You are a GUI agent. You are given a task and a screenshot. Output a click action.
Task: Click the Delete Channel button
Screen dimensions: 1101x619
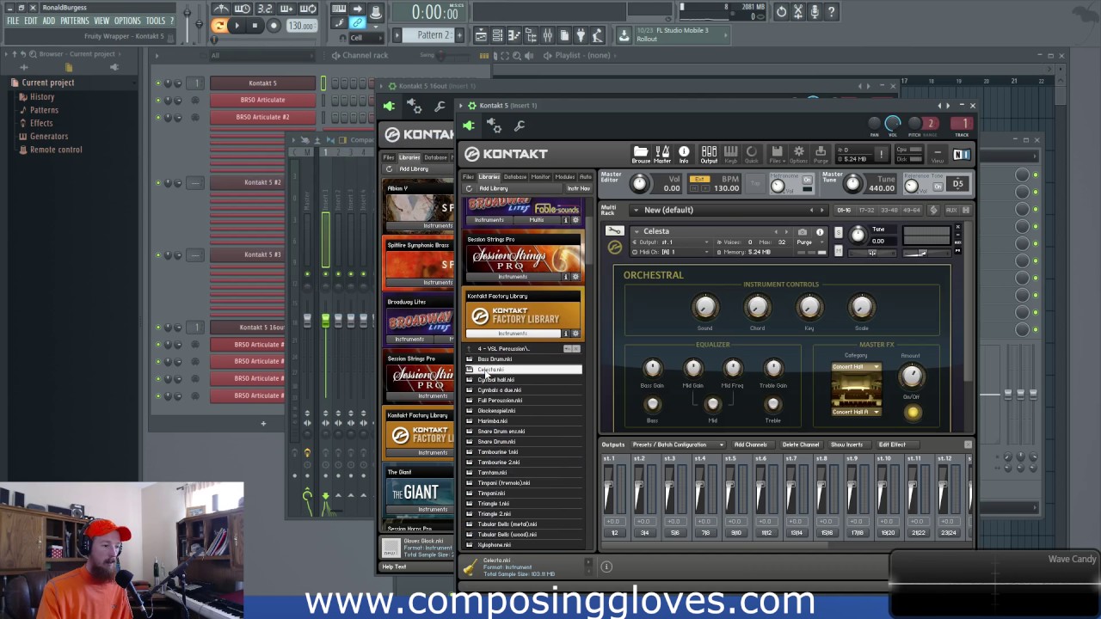(800, 444)
